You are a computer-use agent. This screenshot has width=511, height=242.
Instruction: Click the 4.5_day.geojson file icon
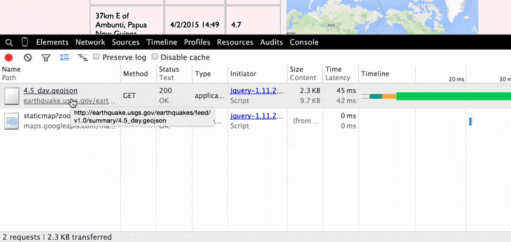pos(11,96)
